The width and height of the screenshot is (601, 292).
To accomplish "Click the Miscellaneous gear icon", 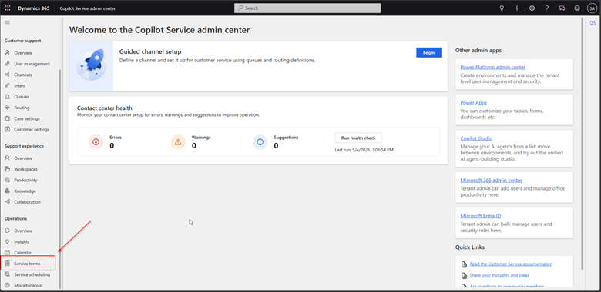I will pos(7,286).
